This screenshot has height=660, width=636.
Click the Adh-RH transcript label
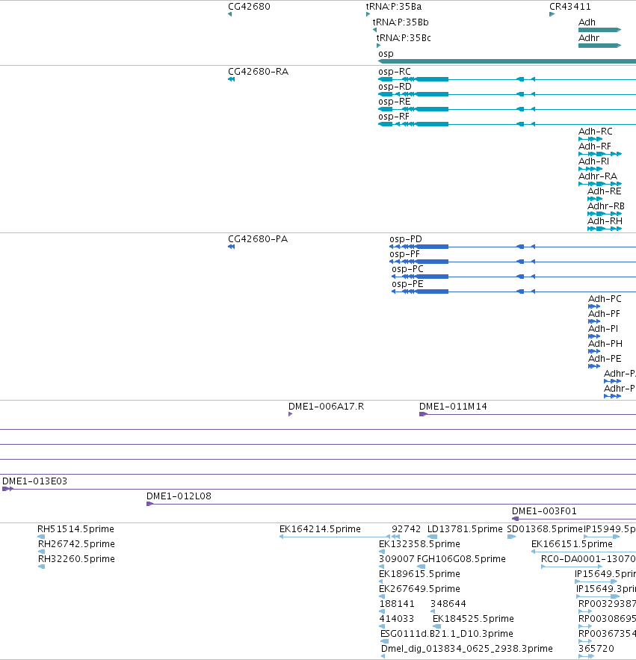[x=605, y=221]
